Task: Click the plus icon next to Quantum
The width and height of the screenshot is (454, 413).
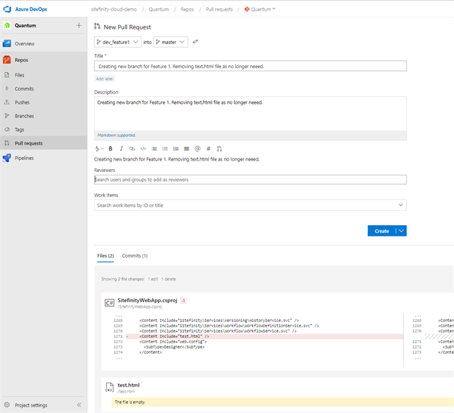Action: click(79, 26)
